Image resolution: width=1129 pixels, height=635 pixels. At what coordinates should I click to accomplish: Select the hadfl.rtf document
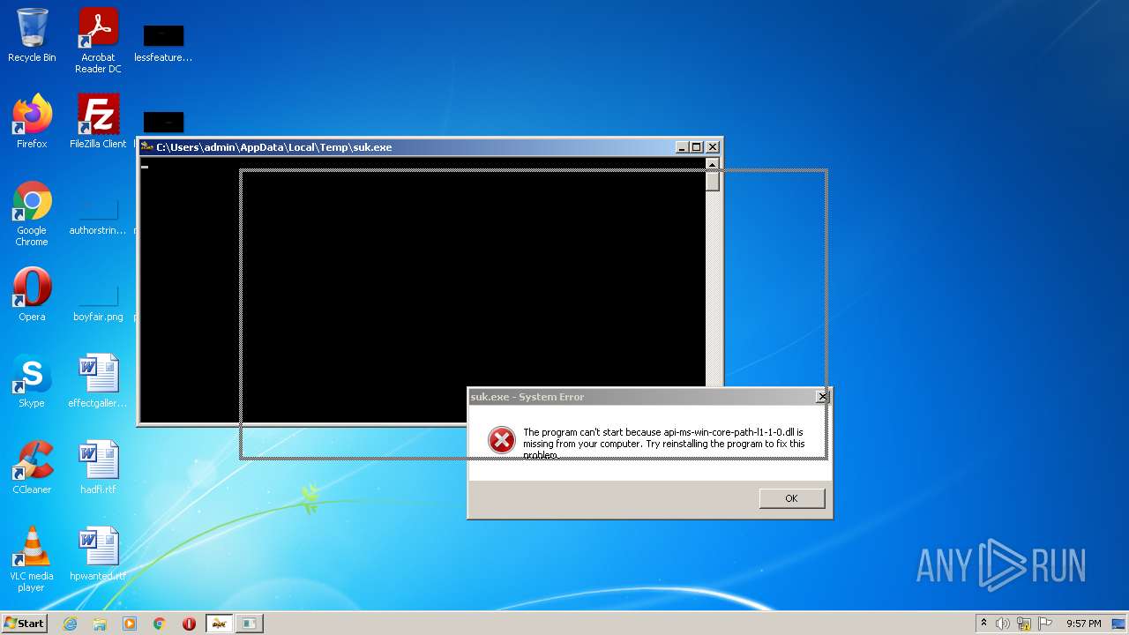click(x=98, y=467)
